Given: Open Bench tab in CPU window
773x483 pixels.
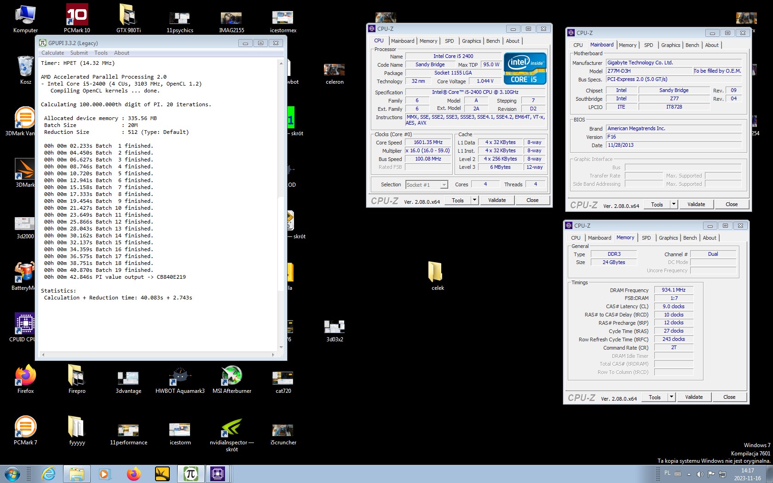Looking at the screenshot, I should click(x=493, y=41).
